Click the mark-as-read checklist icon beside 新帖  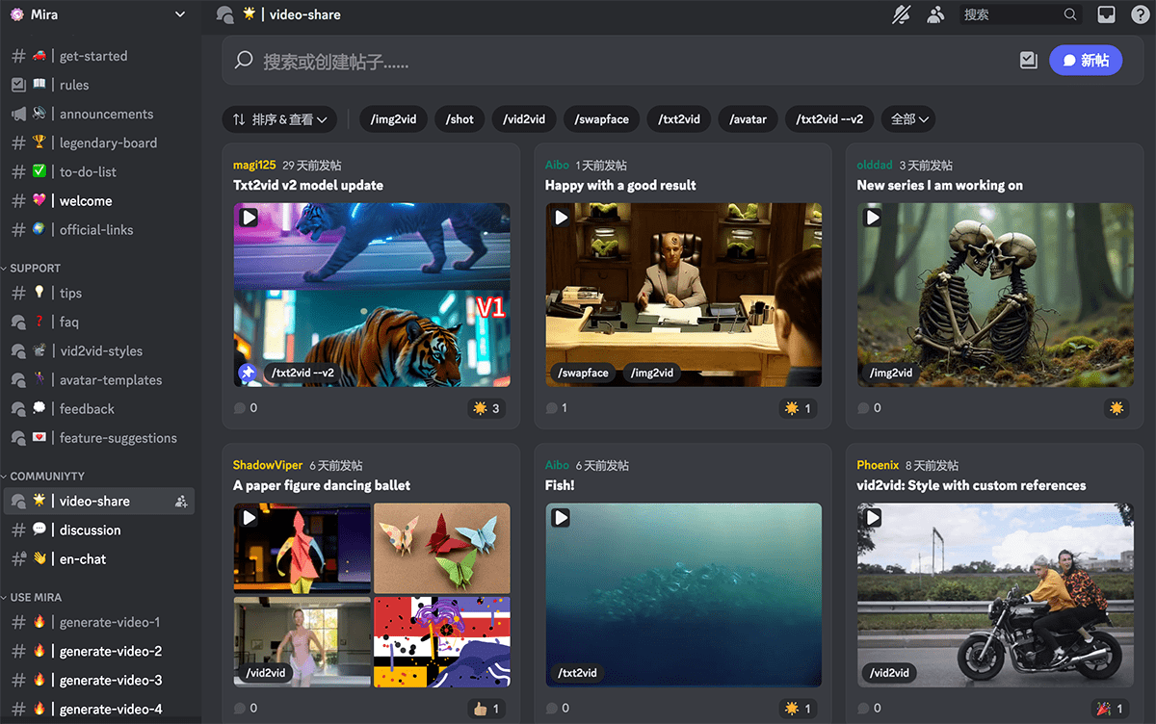pos(1028,61)
